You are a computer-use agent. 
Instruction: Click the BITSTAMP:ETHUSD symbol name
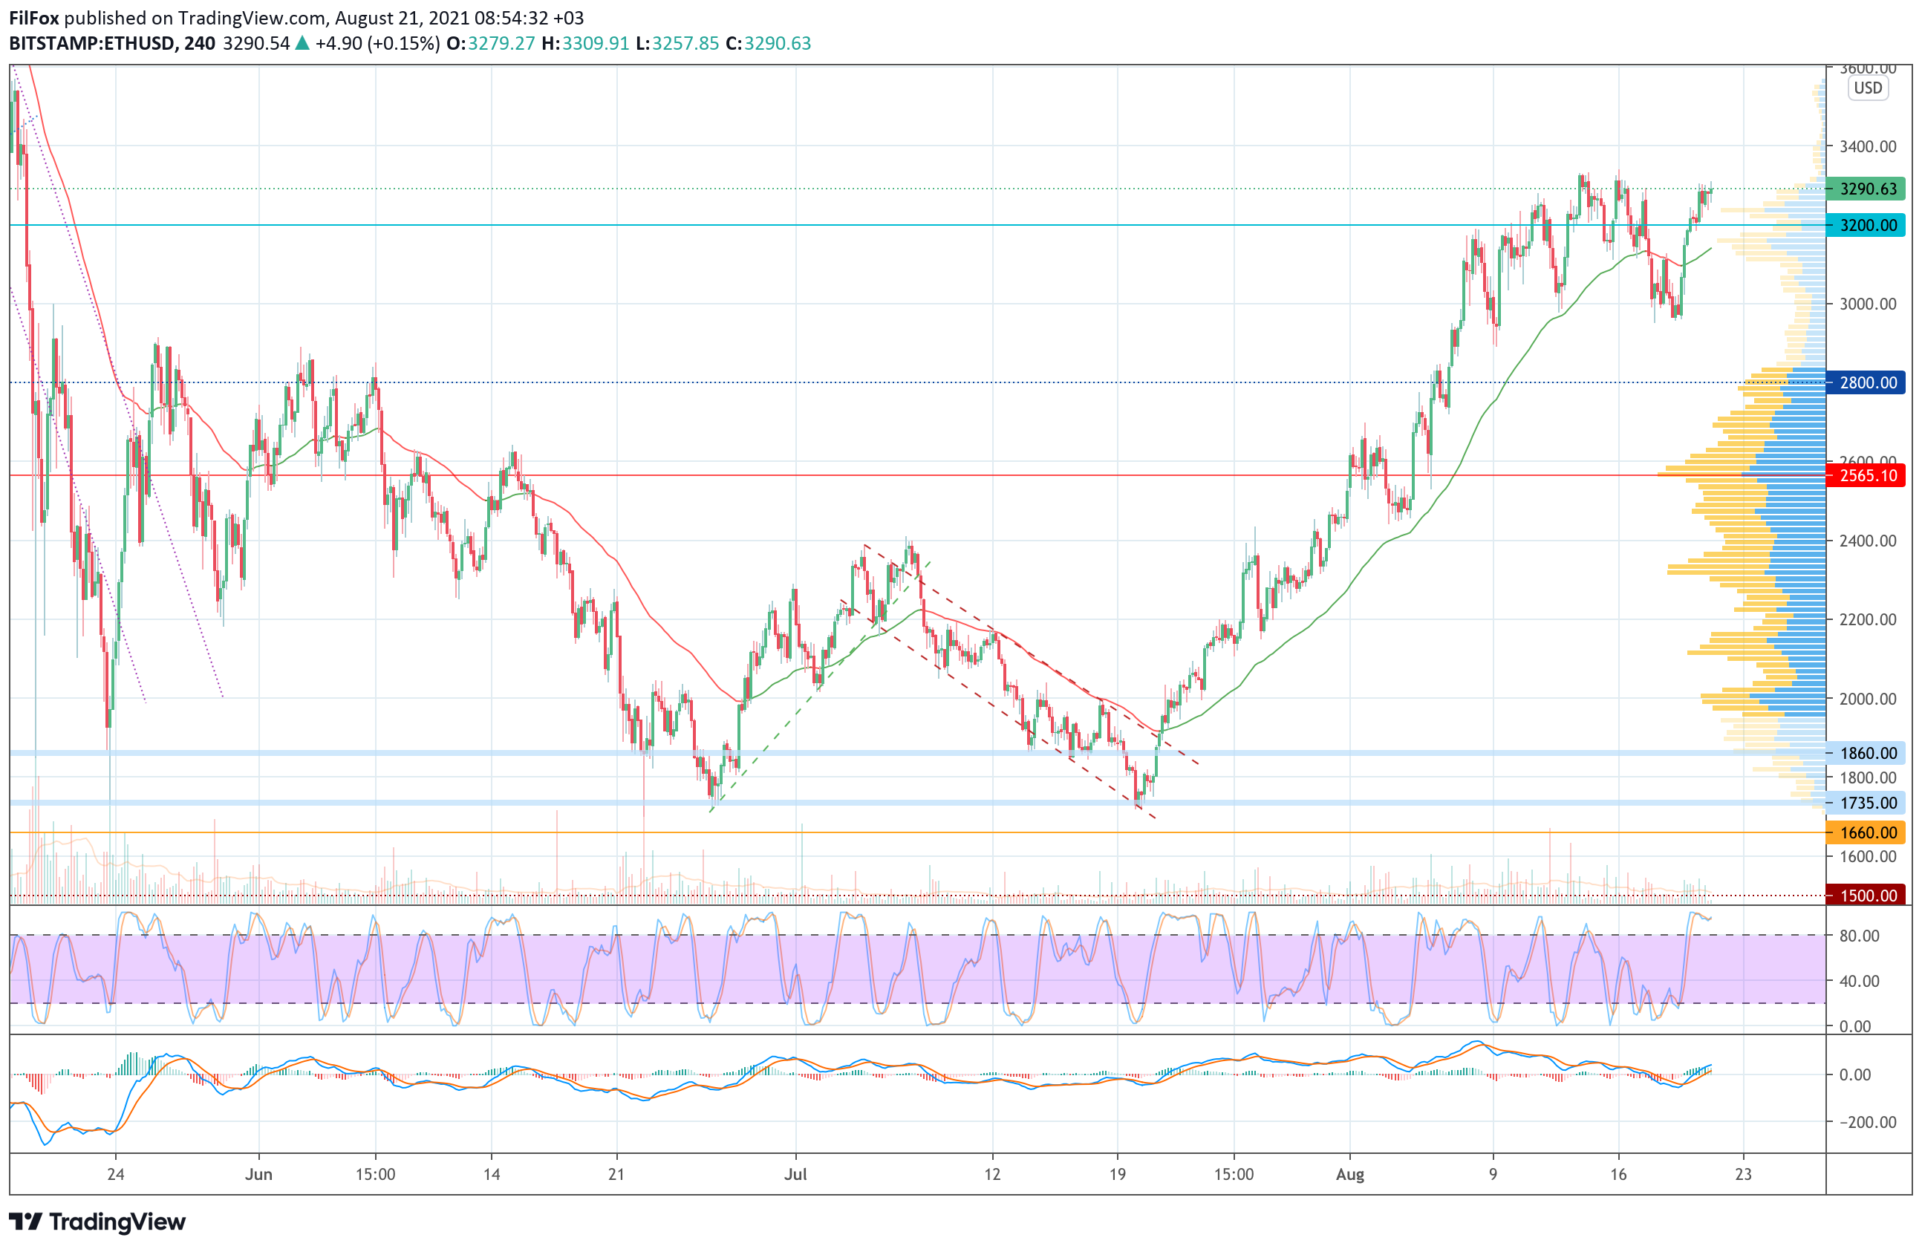pyautogui.click(x=91, y=44)
